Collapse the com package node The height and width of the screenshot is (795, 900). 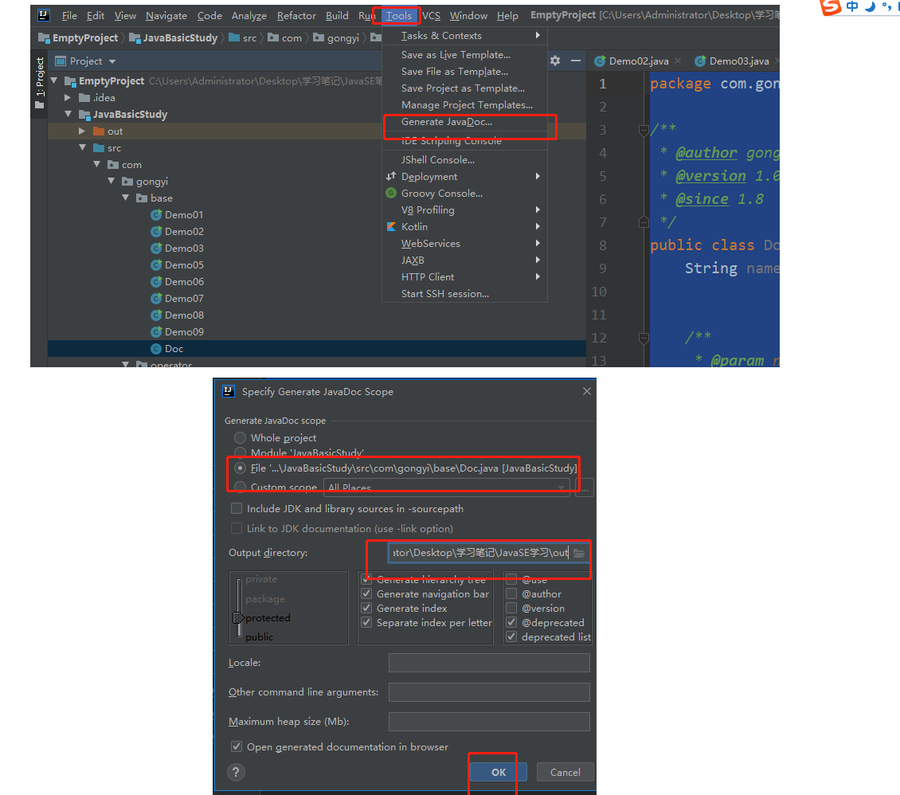click(97, 164)
